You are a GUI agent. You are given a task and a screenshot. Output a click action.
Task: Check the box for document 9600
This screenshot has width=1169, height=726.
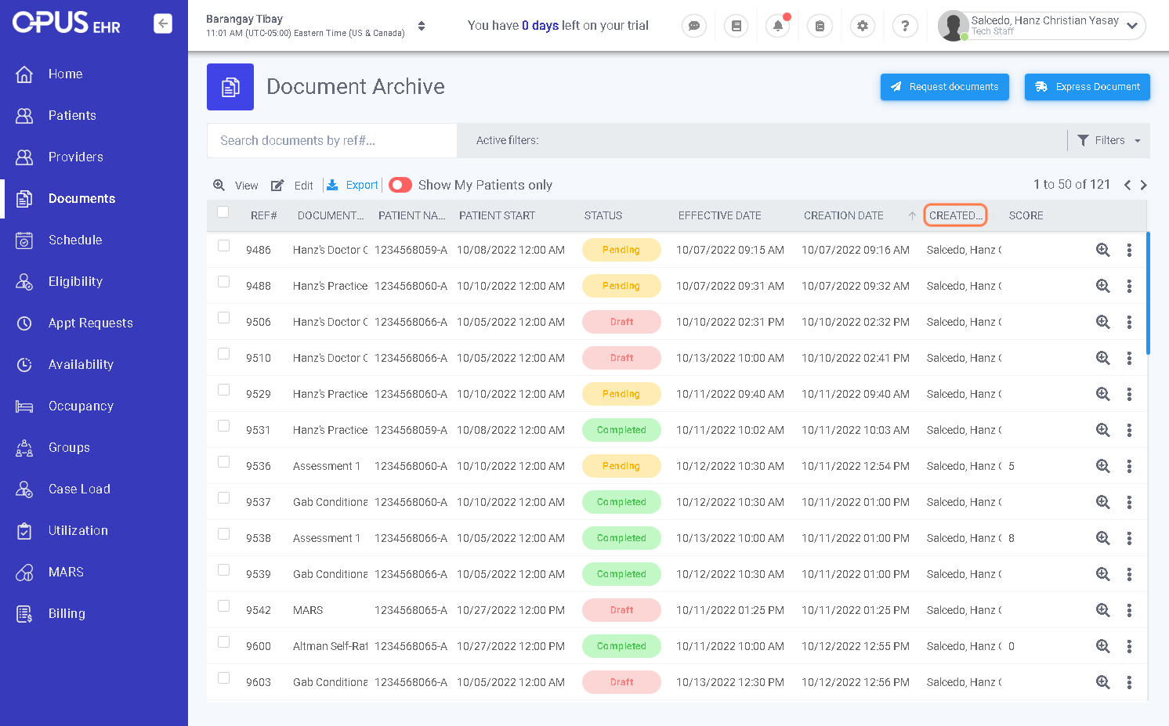[224, 642]
